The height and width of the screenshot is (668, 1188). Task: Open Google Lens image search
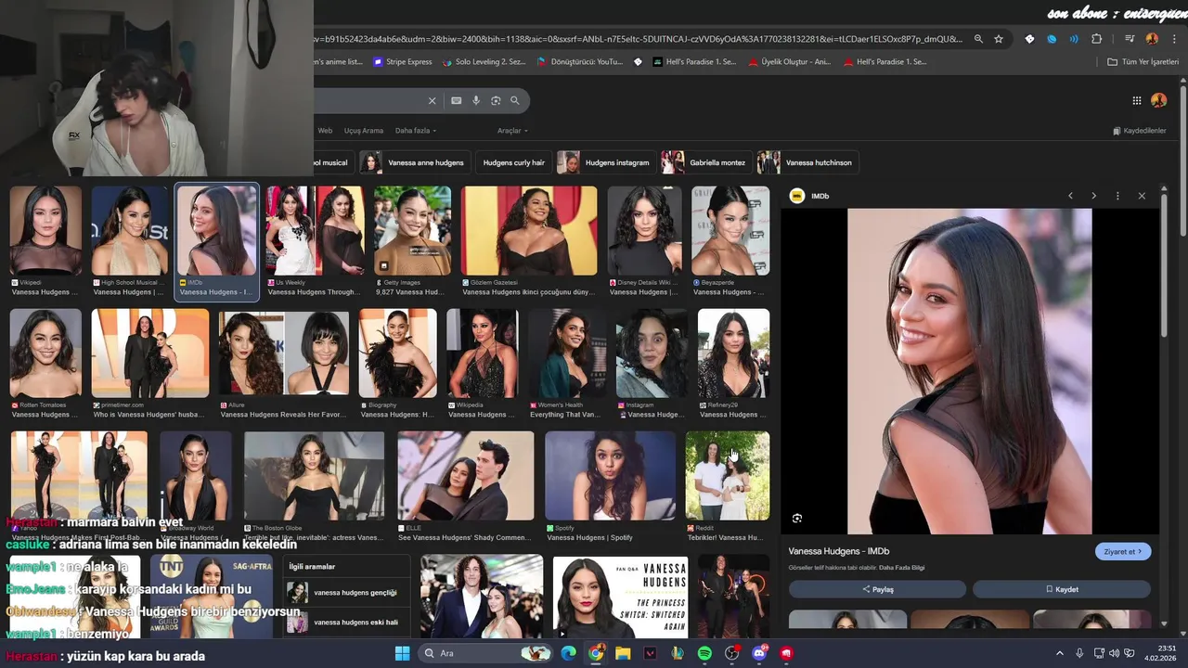(x=496, y=100)
